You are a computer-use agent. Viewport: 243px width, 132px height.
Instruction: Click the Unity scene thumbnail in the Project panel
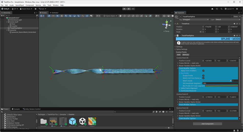[82, 121]
